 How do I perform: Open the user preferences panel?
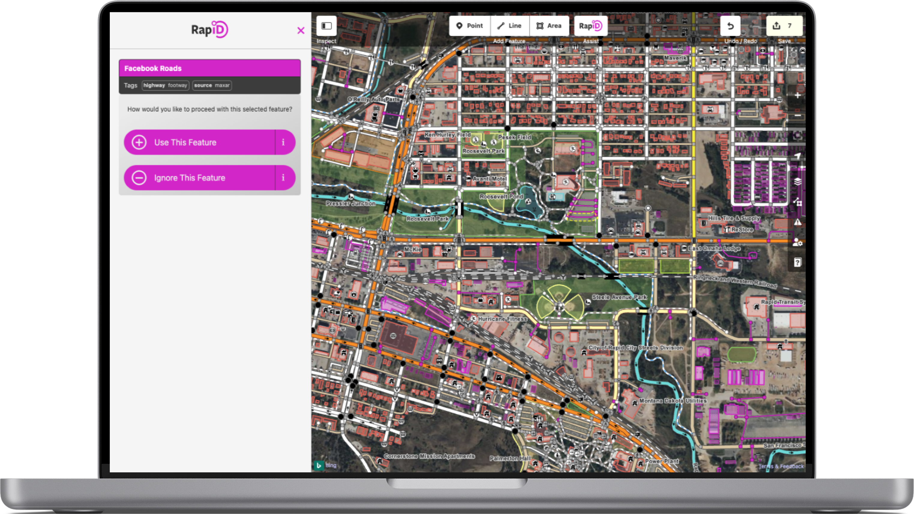tap(797, 242)
